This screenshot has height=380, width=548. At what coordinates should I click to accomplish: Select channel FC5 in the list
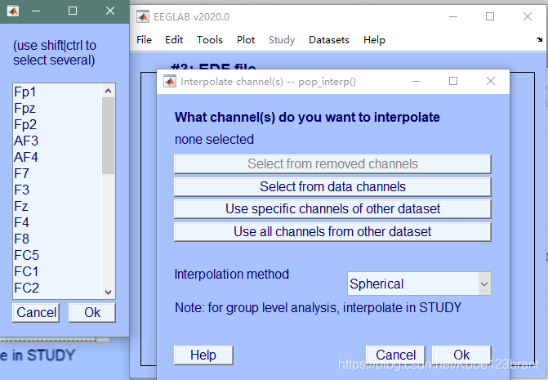(x=57, y=255)
